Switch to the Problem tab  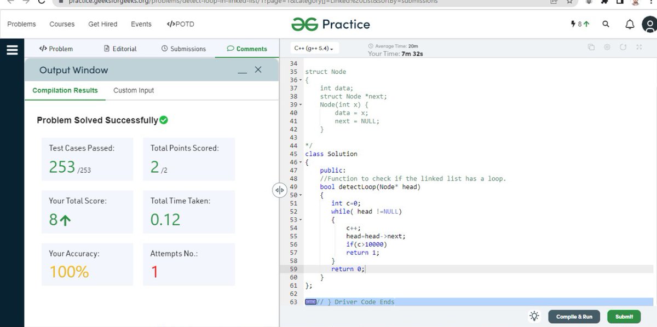click(56, 49)
